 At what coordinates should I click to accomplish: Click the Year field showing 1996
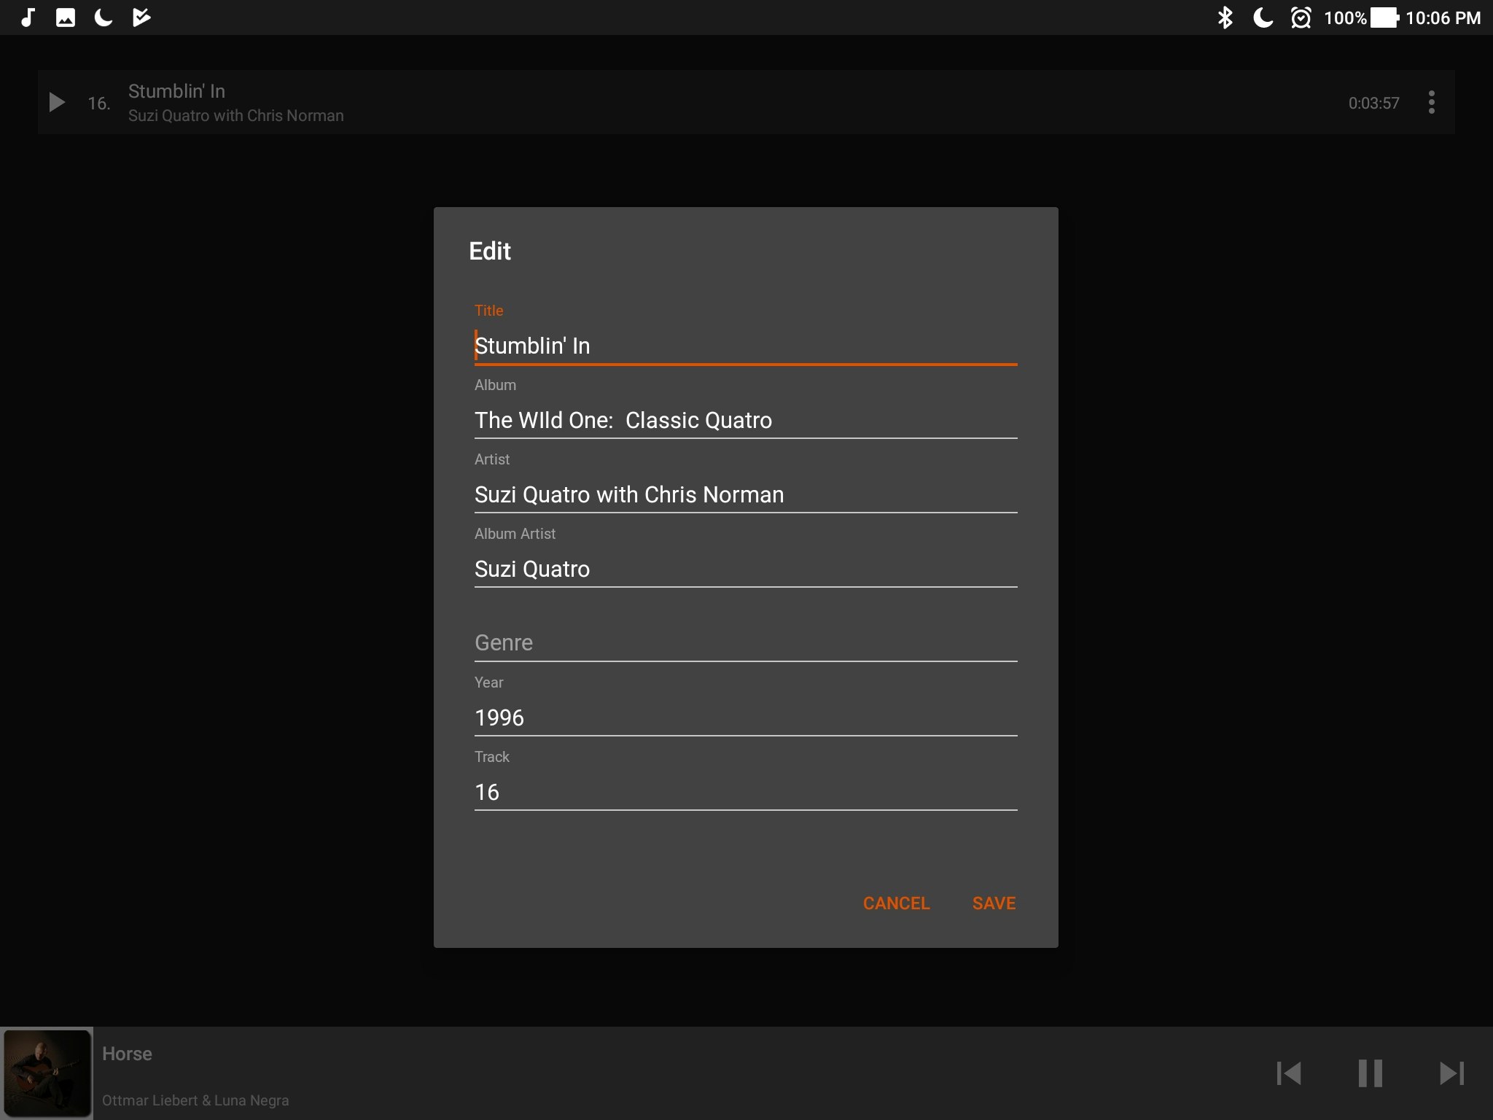[744, 717]
